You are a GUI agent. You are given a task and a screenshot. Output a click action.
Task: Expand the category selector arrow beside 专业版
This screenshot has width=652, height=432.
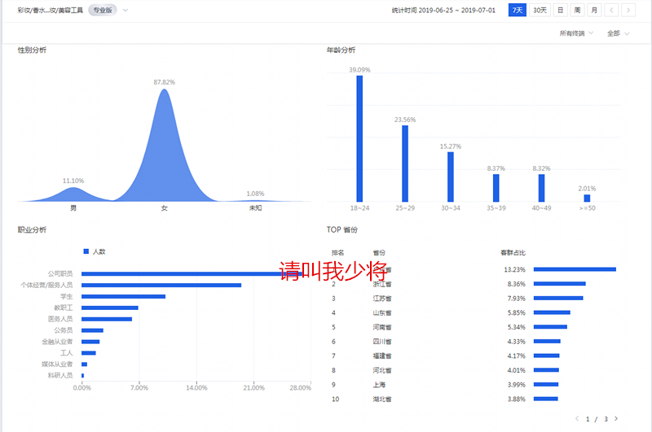point(126,10)
